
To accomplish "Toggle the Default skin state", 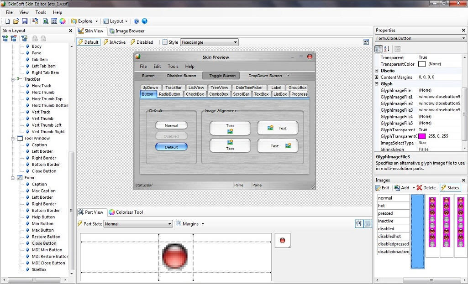I will (x=88, y=42).
